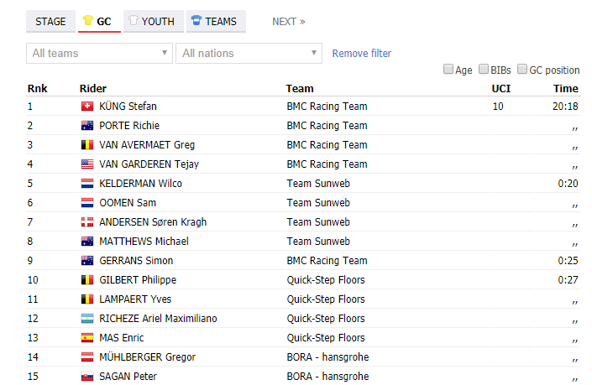592x385 pixels.
Task: Select UCI points value 10
Action: tap(498, 107)
